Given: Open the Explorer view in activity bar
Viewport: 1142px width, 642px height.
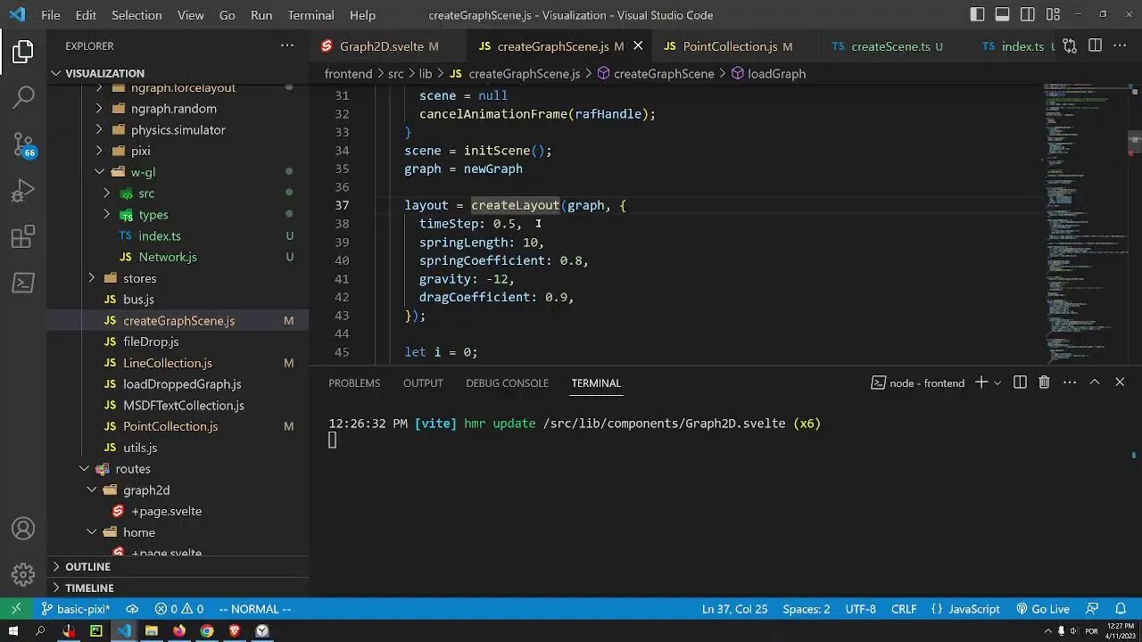Looking at the screenshot, I should pos(23,52).
